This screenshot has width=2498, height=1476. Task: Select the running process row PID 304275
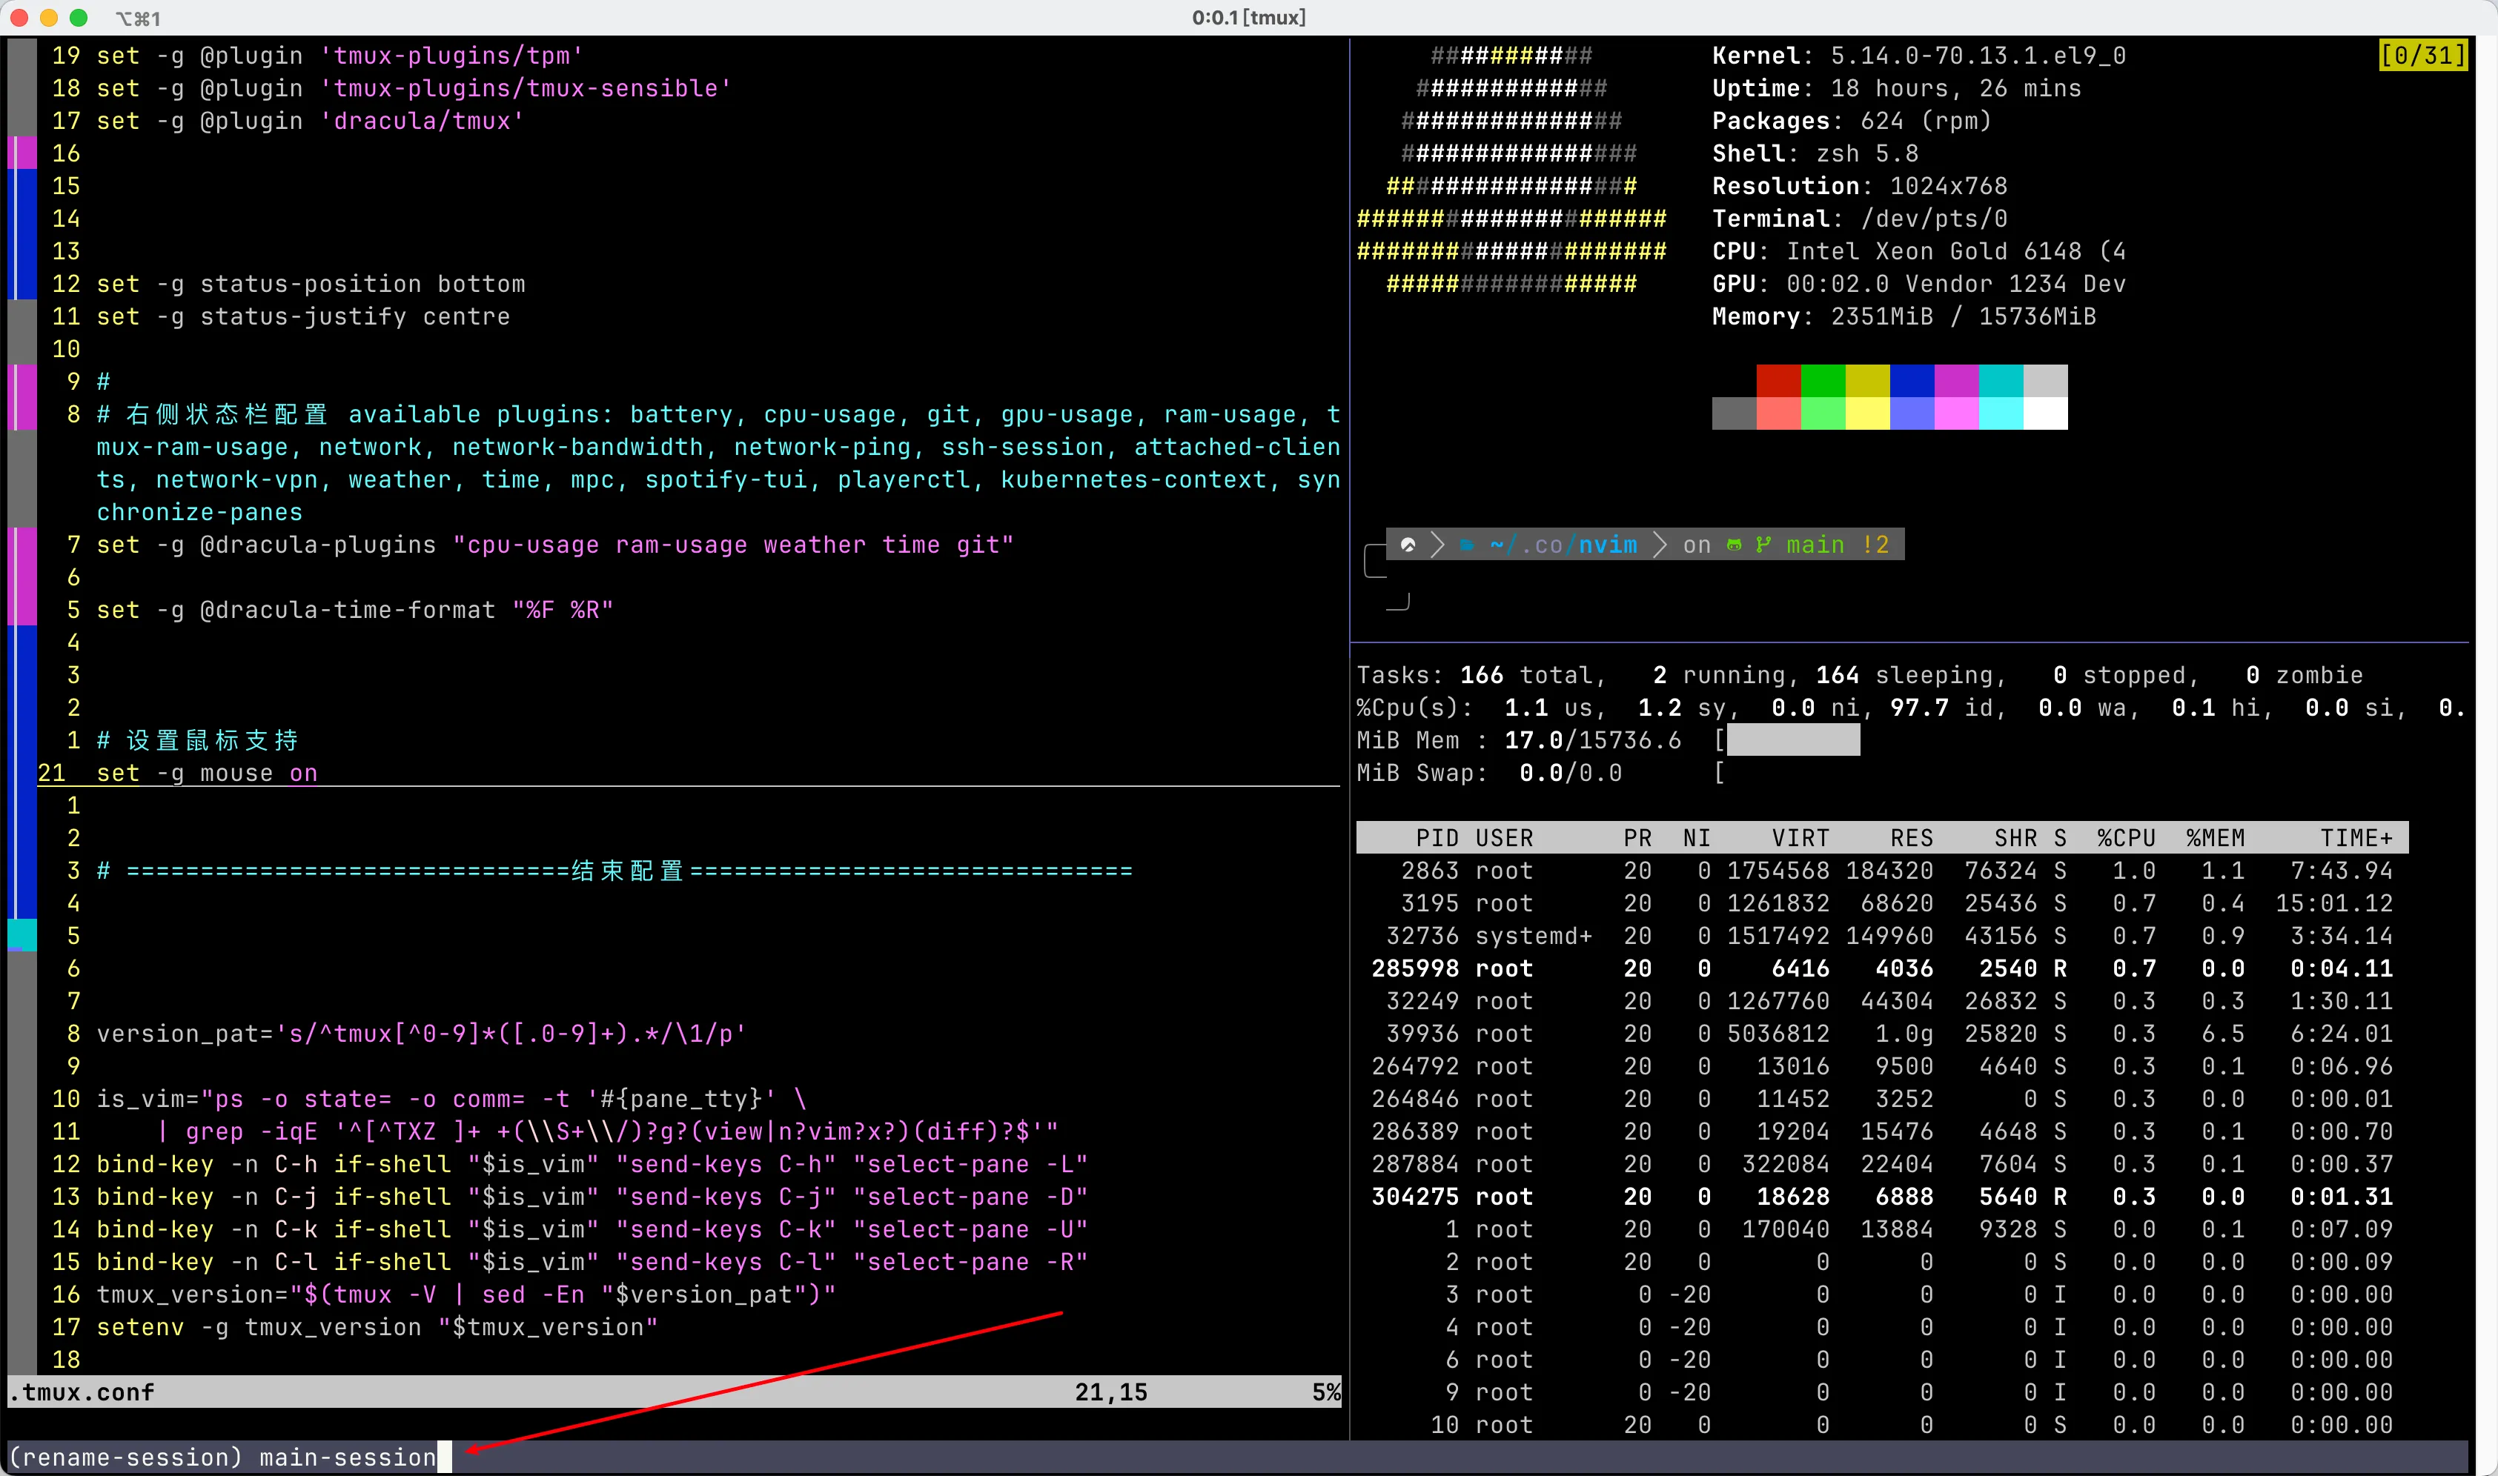(1882, 1197)
